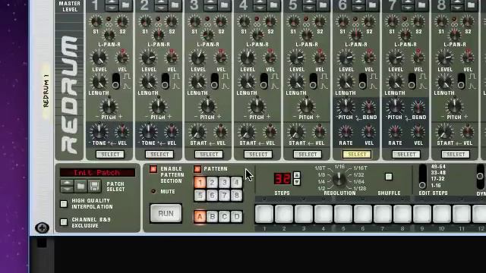Click channel 4 Length knob
The width and height of the screenshot is (486, 273).
pos(247,82)
